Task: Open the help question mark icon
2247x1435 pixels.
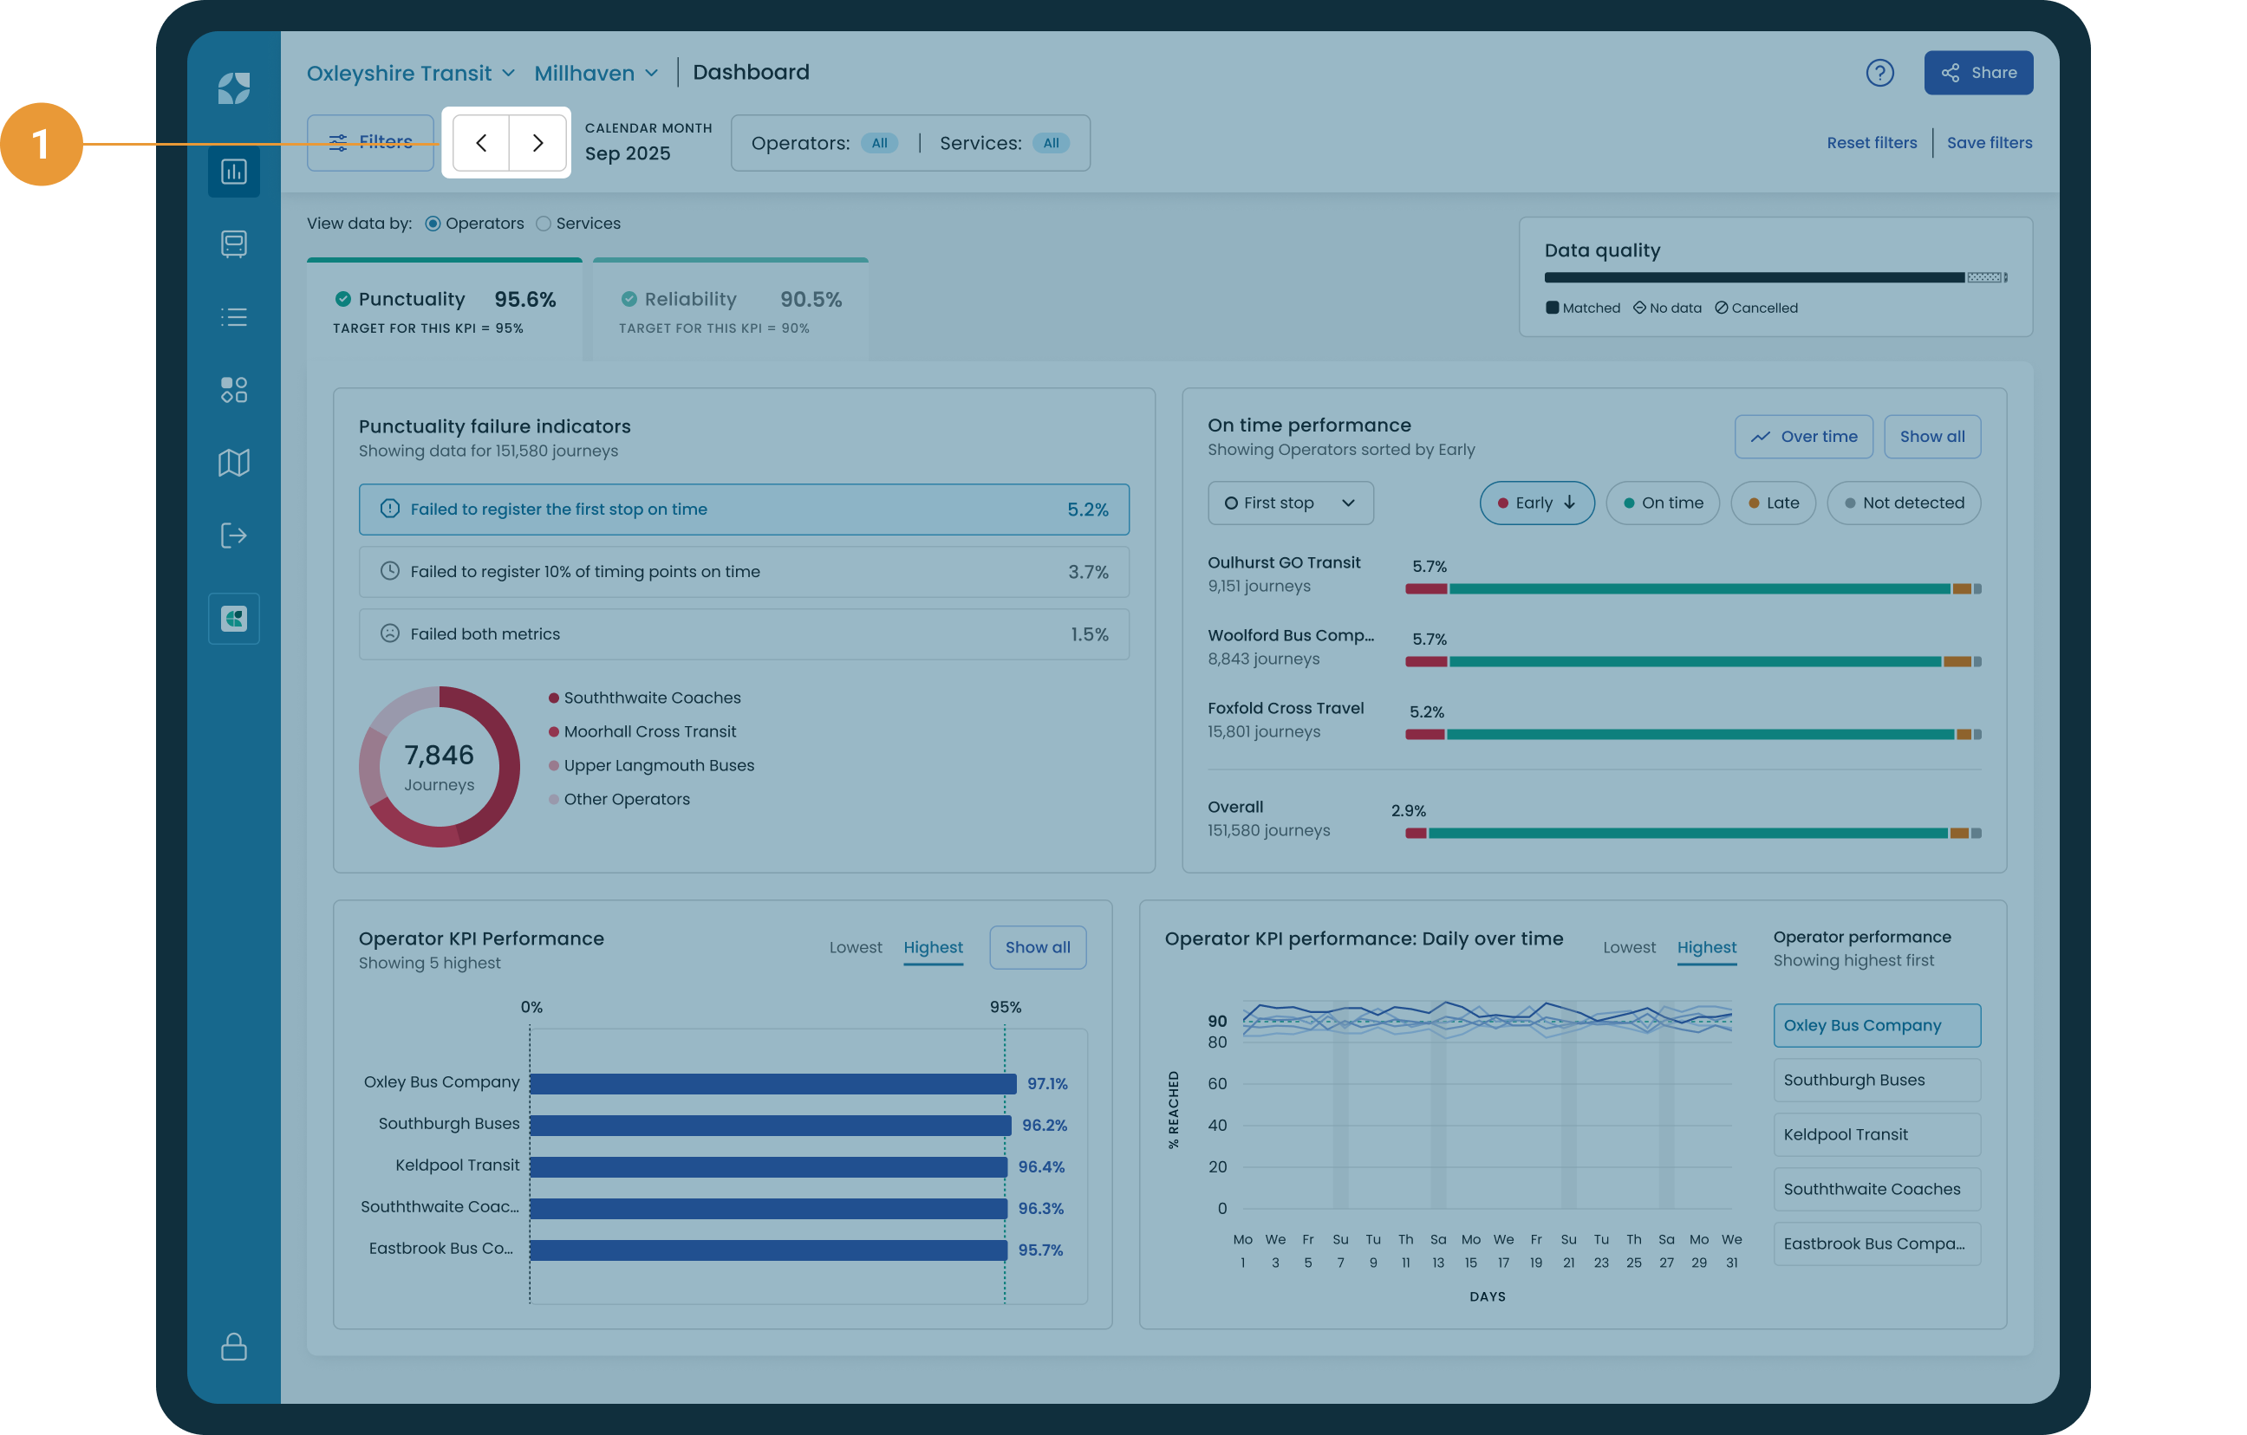Action: click(x=1879, y=73)
